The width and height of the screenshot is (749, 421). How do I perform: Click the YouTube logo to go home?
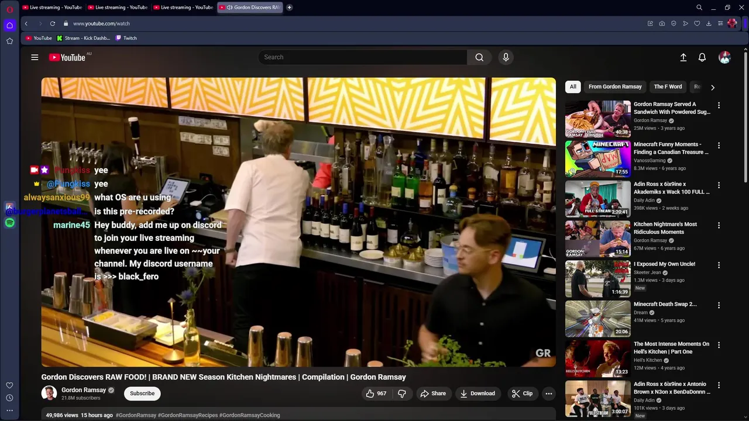point(67,57)
